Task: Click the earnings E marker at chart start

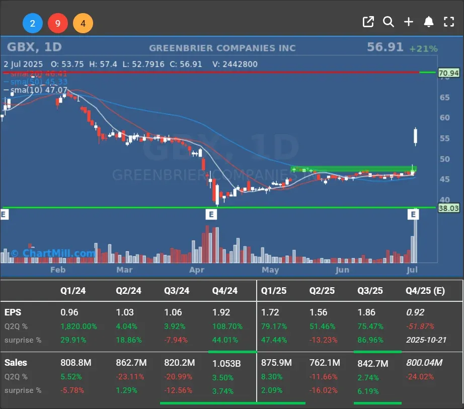Action: 4,214
